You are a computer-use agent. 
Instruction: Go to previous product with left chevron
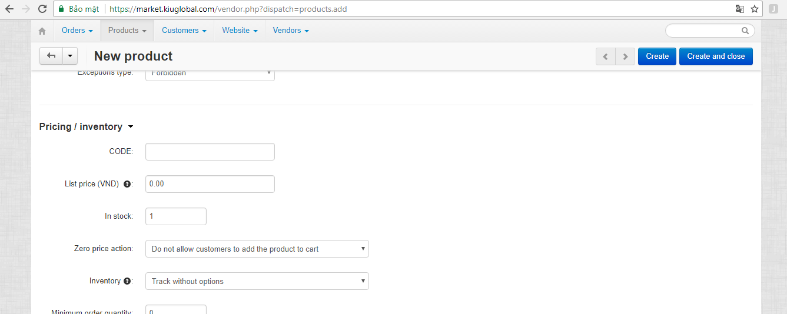coord(605,56)
